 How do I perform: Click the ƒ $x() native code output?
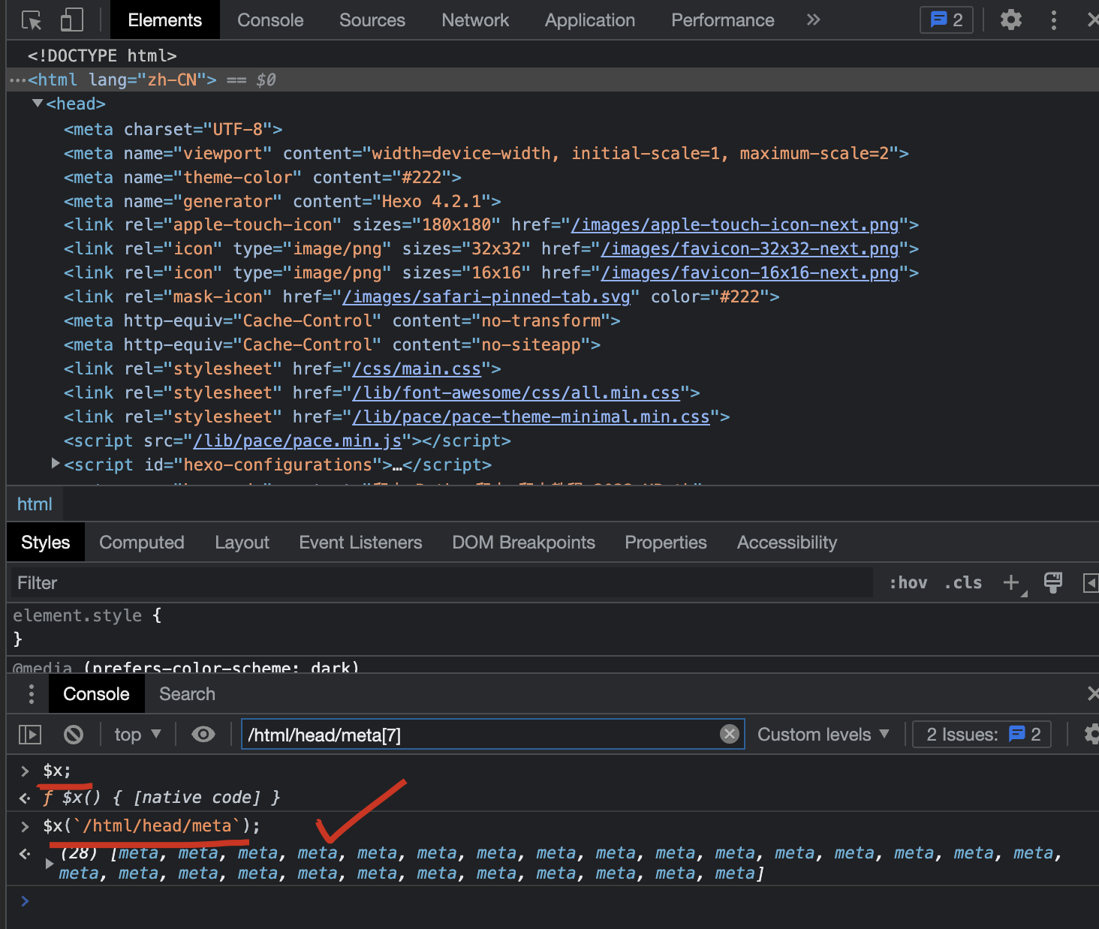pyautogui.click(x=161, y=797)
